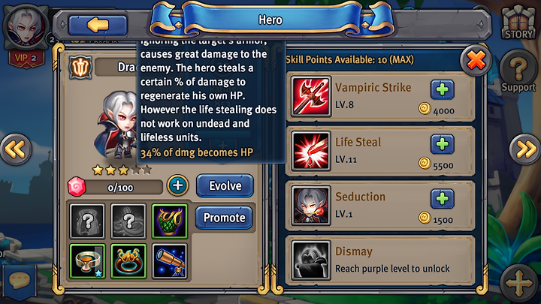
Task: Tap the locked Dismay skill icon
Action: coord(311,260)
